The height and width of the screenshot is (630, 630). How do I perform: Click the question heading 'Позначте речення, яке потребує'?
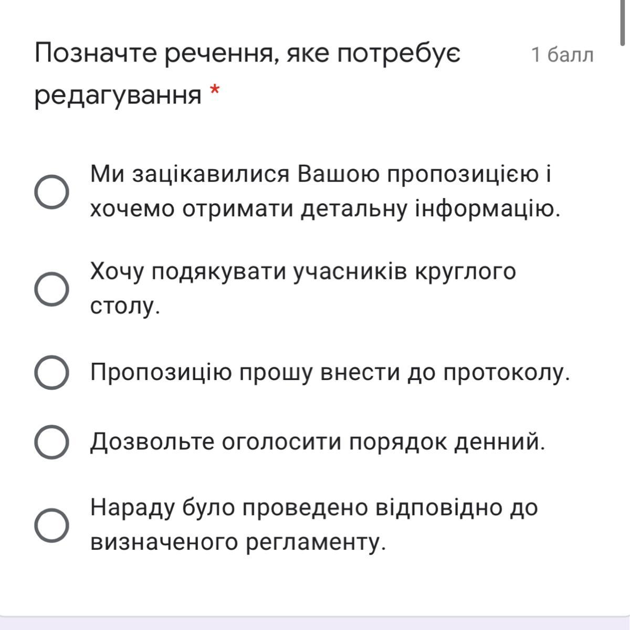247,54
